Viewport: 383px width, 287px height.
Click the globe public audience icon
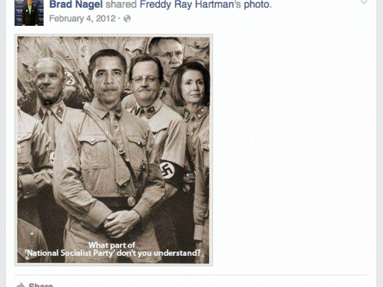click(127, 19)
